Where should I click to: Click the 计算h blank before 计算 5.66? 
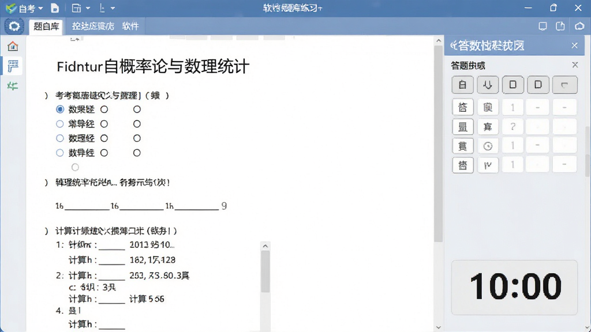point(111,300)
